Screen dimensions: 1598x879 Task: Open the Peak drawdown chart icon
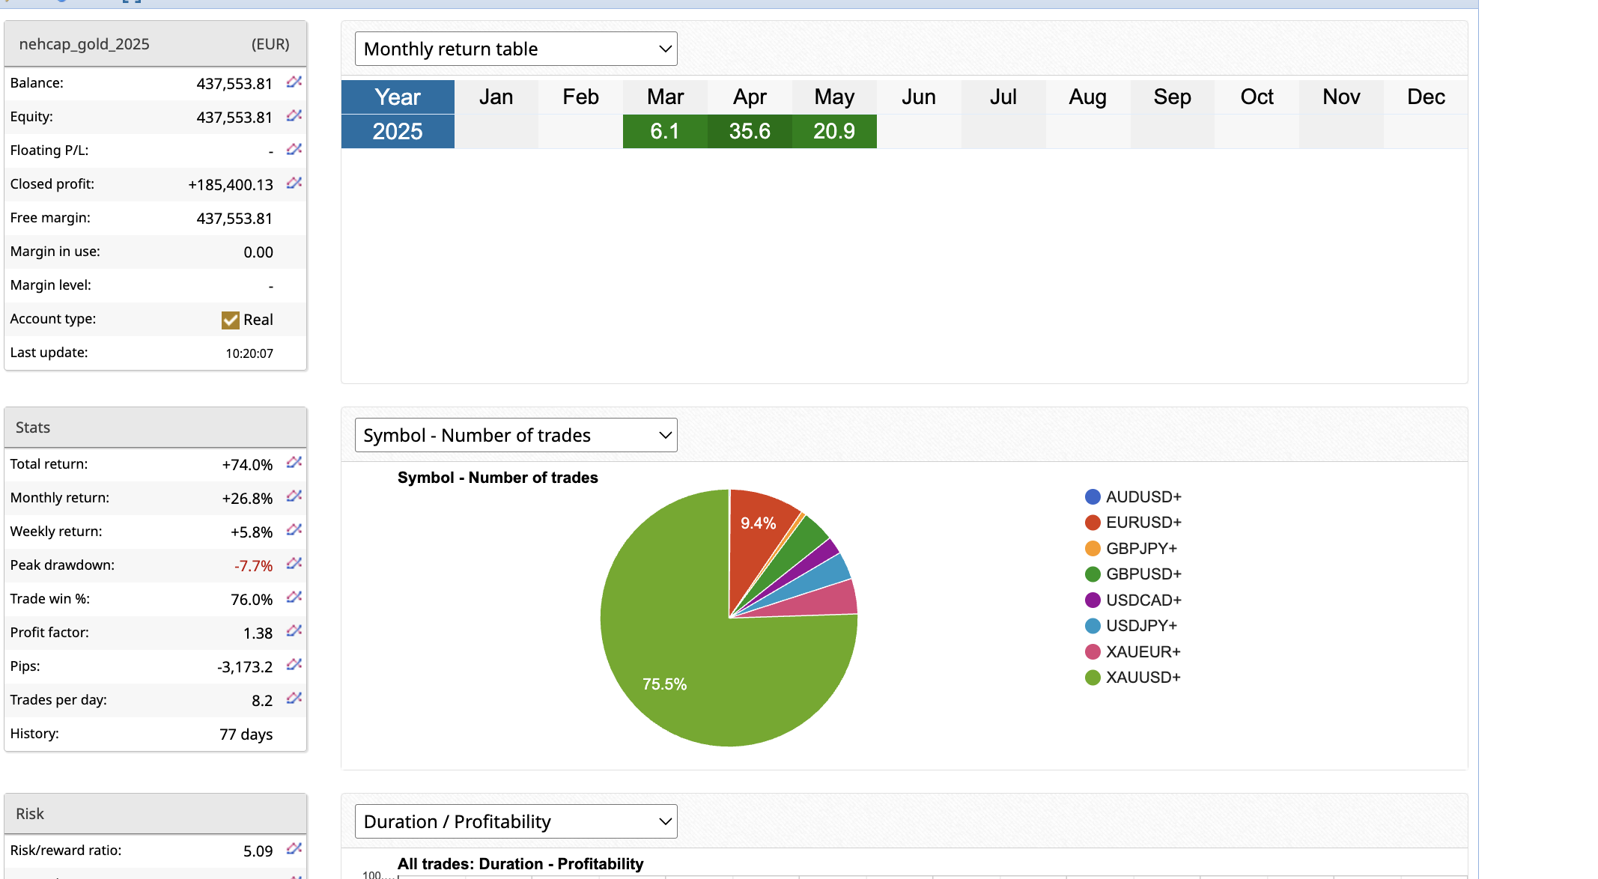[x=294, y=564]
